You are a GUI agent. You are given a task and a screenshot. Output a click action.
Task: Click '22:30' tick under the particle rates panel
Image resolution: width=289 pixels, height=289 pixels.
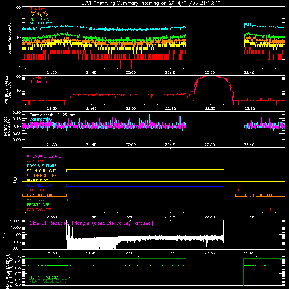(210, 109)
